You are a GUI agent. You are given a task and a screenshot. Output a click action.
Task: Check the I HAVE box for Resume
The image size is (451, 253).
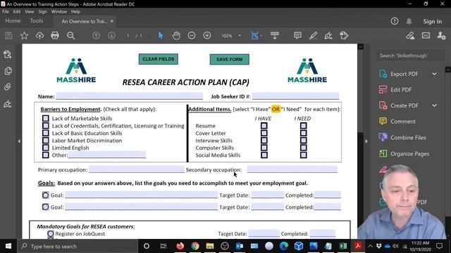tap(264, 126)
